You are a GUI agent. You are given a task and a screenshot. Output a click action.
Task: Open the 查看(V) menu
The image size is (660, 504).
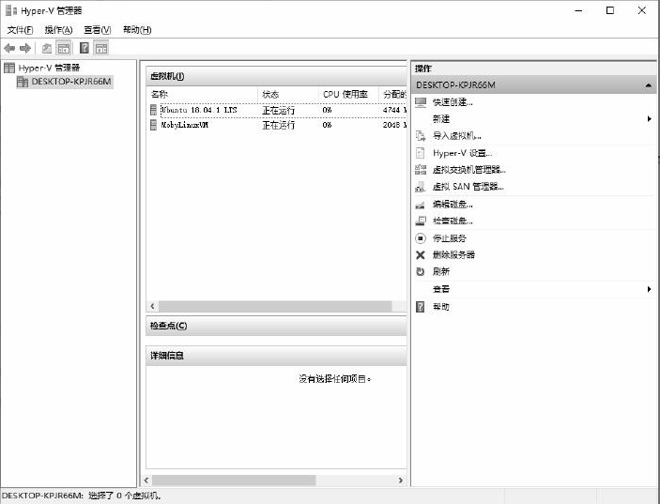[x=98, y=30]
